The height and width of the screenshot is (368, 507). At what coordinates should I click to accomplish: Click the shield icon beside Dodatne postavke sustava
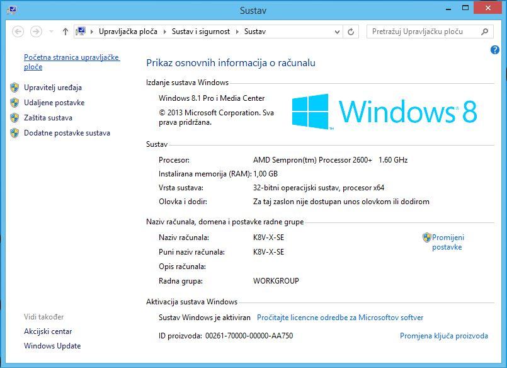pyautogui.click(x=14, y=133)
